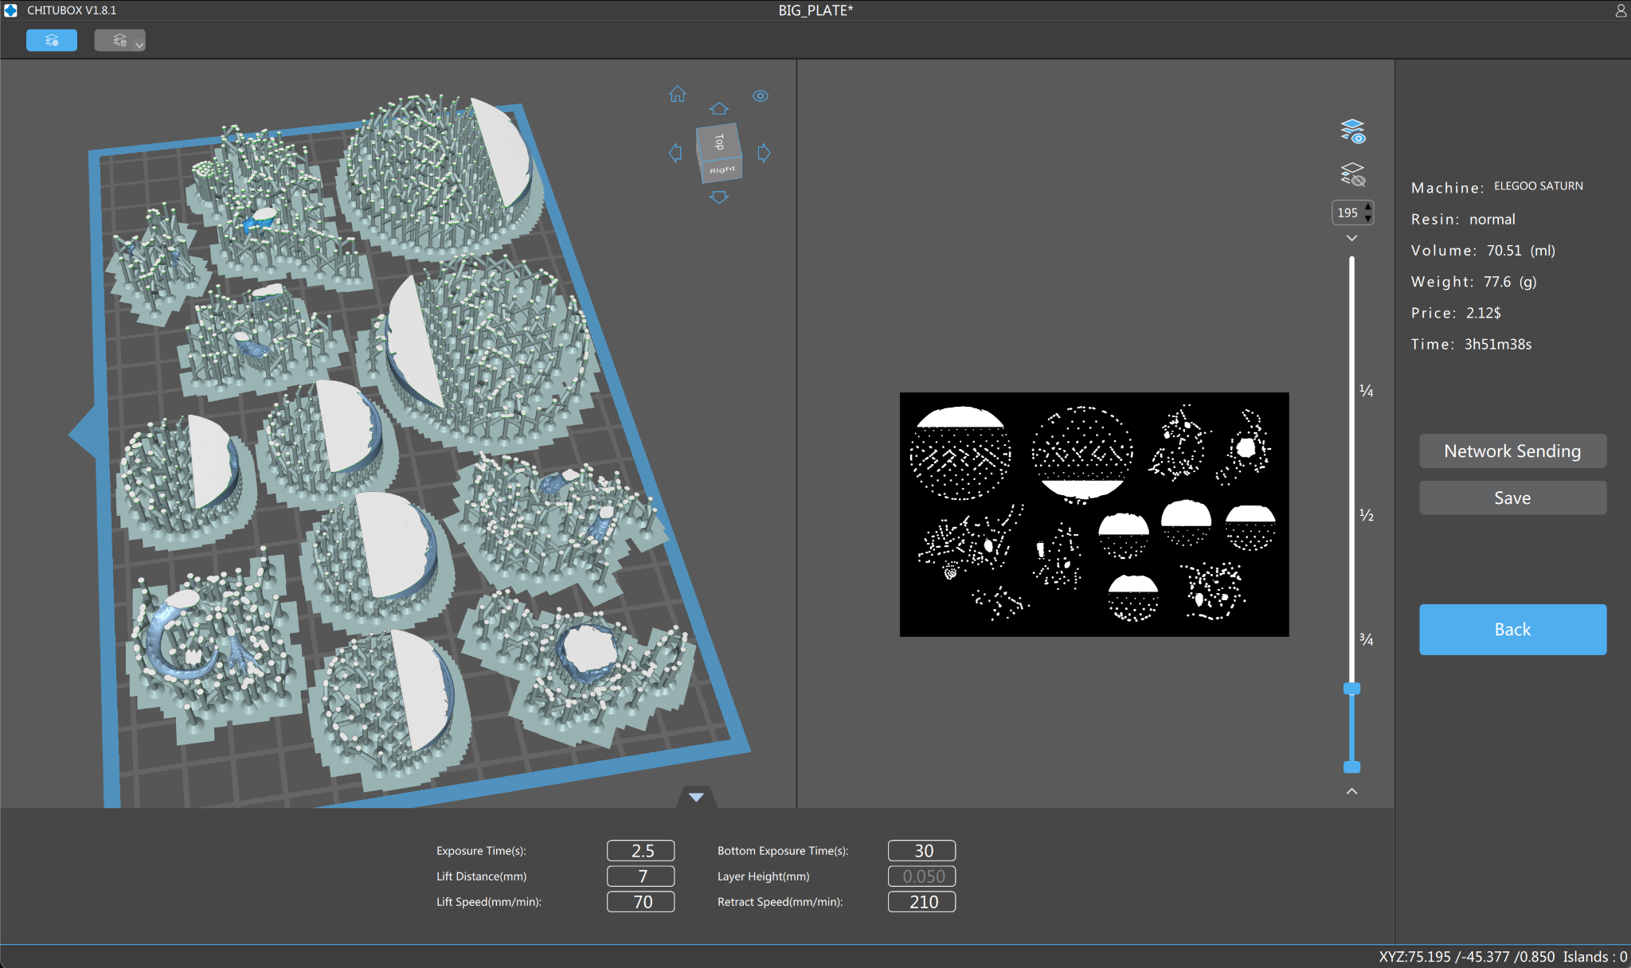The width and height of the screenshot is (1631, 968).
Task: Rotate view down with bottom arrow
Action: pyautogui.click(x=719, y=197)
